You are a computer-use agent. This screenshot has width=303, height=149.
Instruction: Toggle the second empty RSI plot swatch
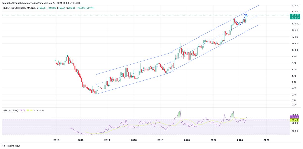click(x=37, y=110)
